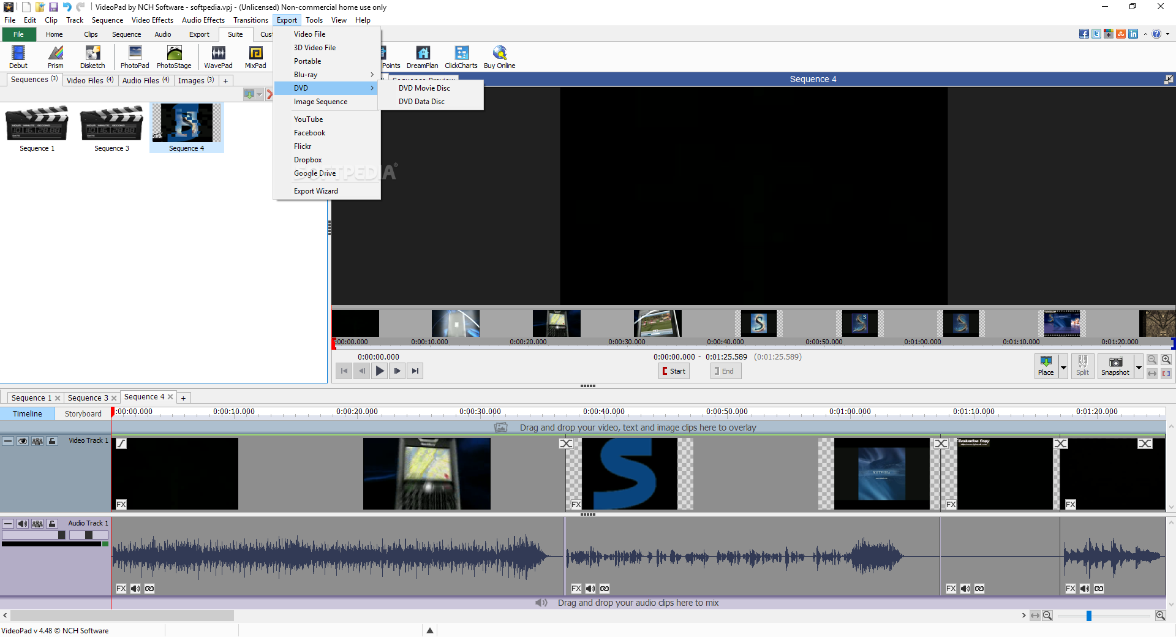Image resolution: width=1176 pixels, height=637 pixels.
Task: Toggle lock on Video Track 1
Action: 52,441
